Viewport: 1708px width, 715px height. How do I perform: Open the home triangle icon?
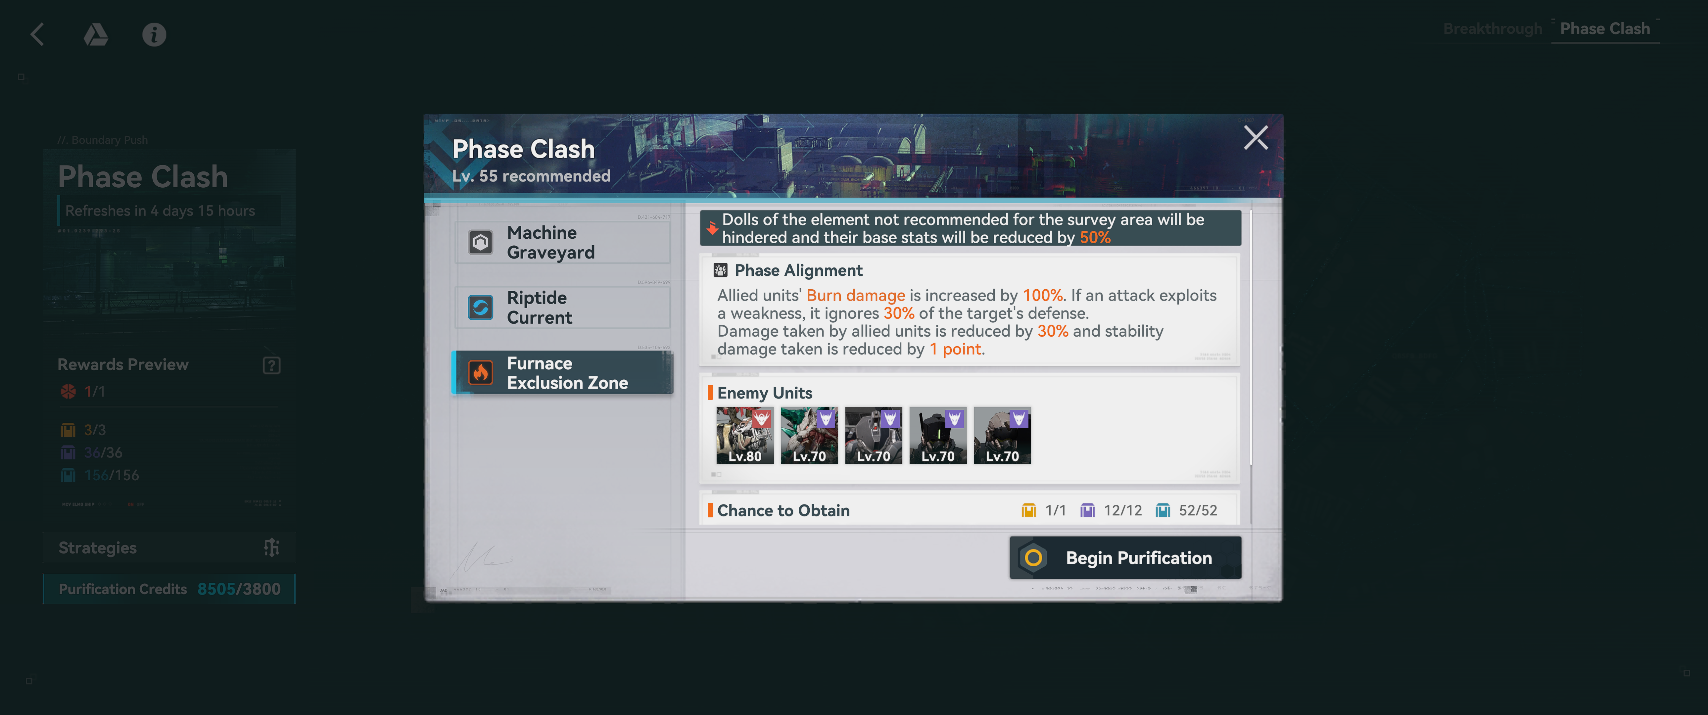click(95, 34)
